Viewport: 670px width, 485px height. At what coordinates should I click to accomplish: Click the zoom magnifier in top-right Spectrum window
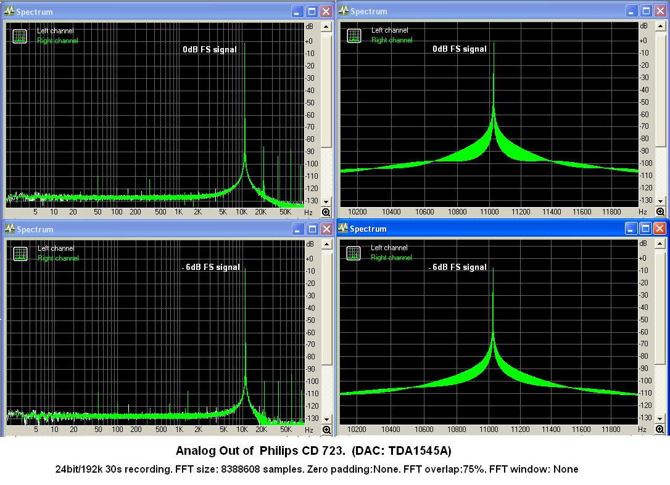661,212
